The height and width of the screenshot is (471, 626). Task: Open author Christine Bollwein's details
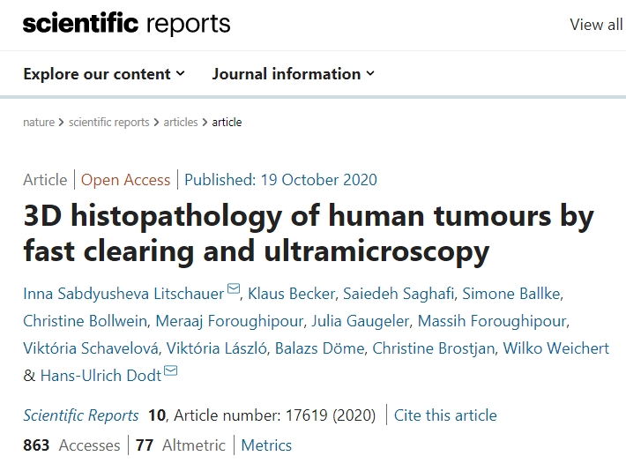pyautogui.click(x=85, y=321)
